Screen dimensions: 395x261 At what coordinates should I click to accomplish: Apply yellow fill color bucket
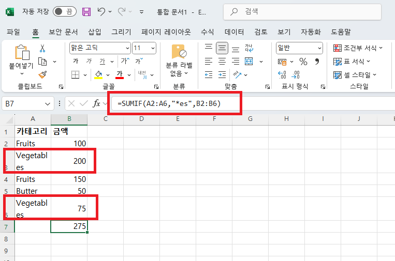[98, 74]
